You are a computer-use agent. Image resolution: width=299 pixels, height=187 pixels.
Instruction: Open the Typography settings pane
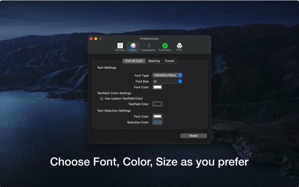tap(148, 47)
